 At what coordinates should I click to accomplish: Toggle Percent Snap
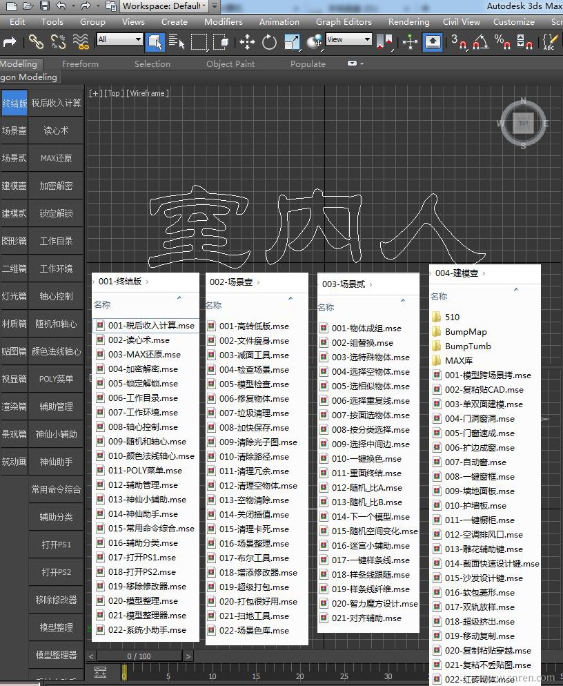[502, 42]
